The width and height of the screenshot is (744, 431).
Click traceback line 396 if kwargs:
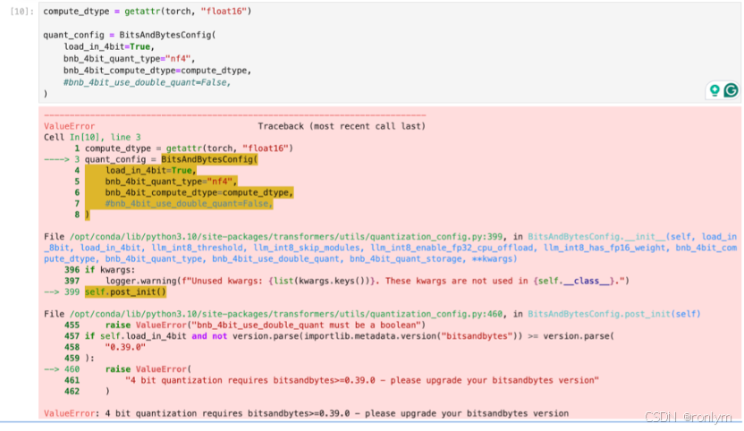[x=110, y=270]
